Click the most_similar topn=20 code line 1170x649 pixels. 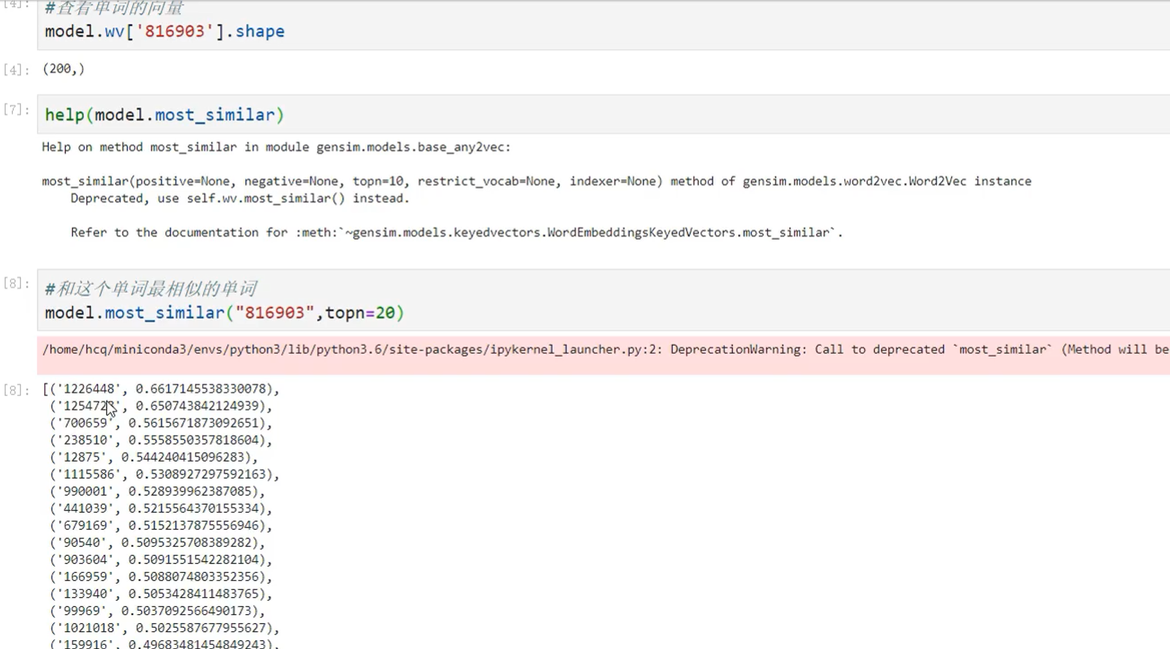pos(224,313)
